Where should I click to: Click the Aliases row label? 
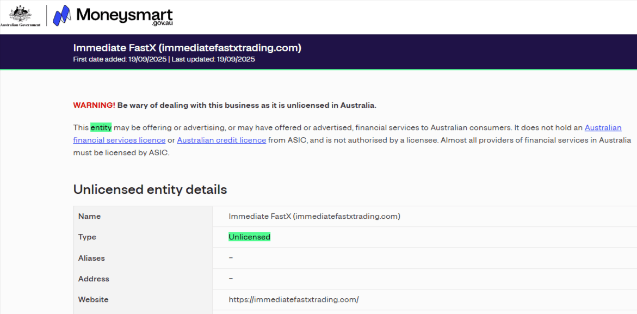click(91, 258)
